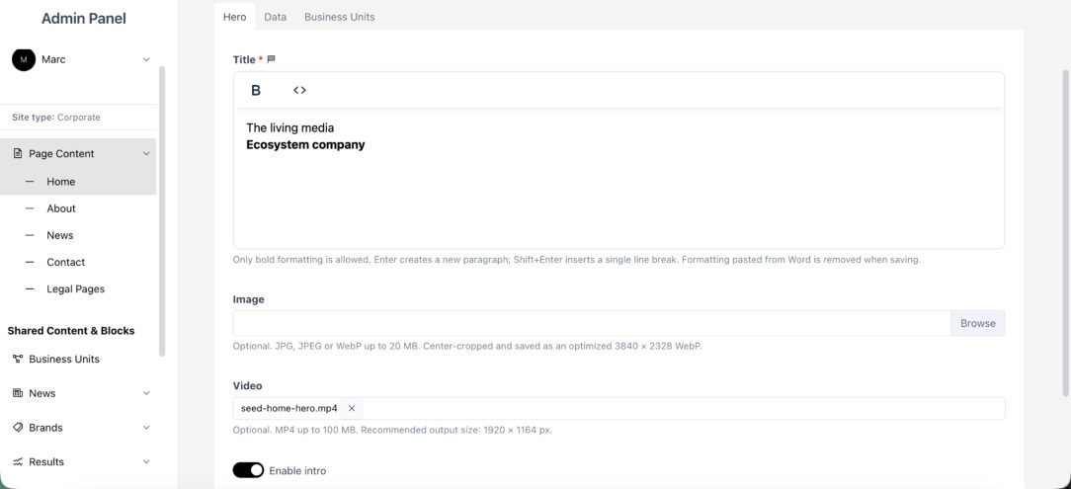Screen dimensions: 1071x489
Task: Click the sidebar vertical scrollbar
Action: pos(162,210)
